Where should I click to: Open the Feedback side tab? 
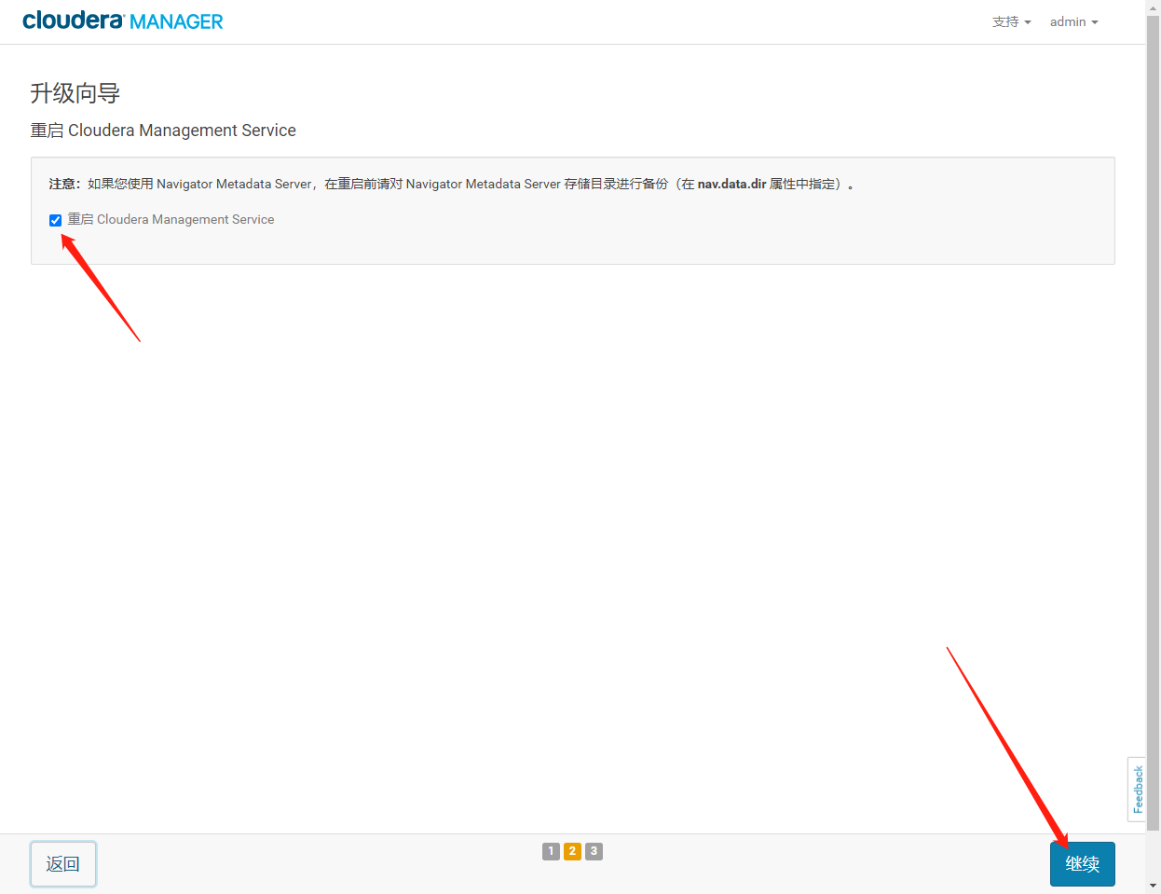1137,790
